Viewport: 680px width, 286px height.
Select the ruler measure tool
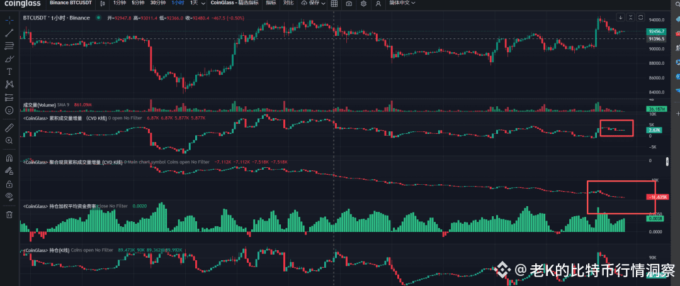(x=9, y=127)
